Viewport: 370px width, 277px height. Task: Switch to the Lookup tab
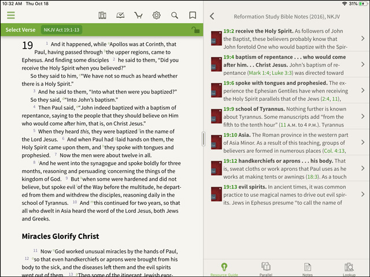click(x=349, y=269)
